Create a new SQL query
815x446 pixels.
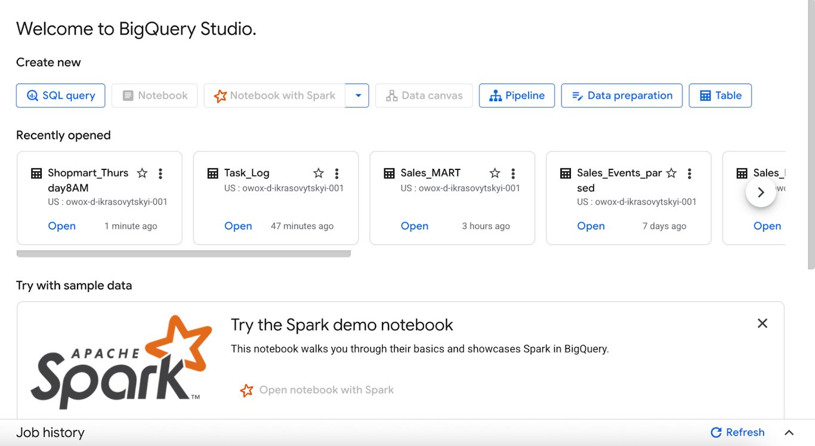coord(60,95)
